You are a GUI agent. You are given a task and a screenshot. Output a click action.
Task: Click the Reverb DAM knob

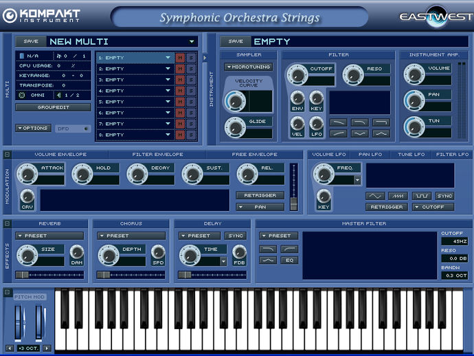pyautogui.click(x=77, y=252)
